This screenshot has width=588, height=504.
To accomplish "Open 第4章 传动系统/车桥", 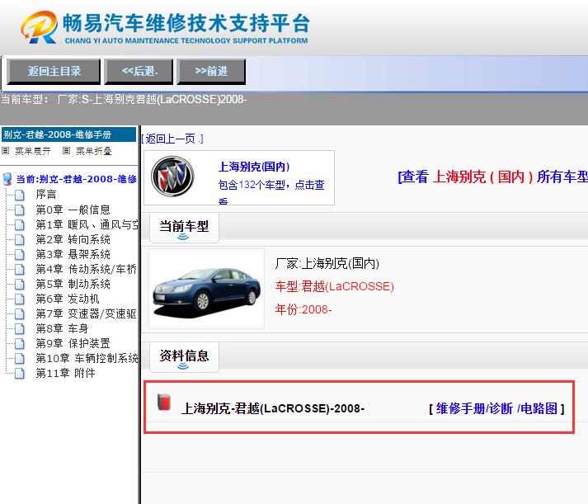I will (x=87, y=269).
